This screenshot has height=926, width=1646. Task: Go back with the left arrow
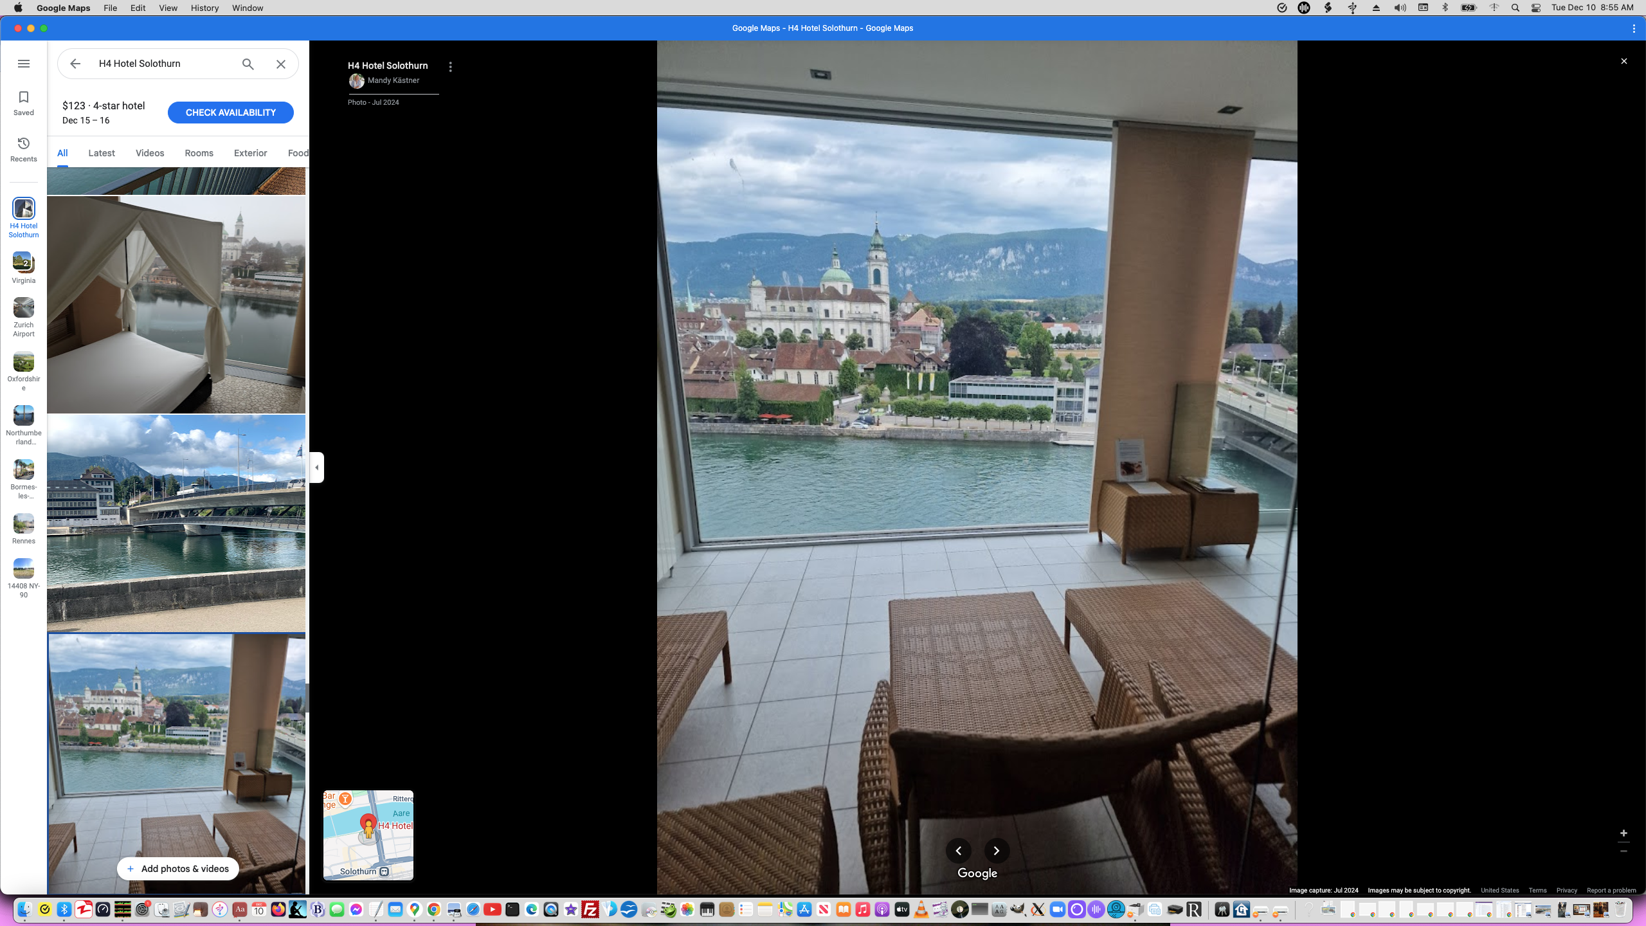click(75, 64)
